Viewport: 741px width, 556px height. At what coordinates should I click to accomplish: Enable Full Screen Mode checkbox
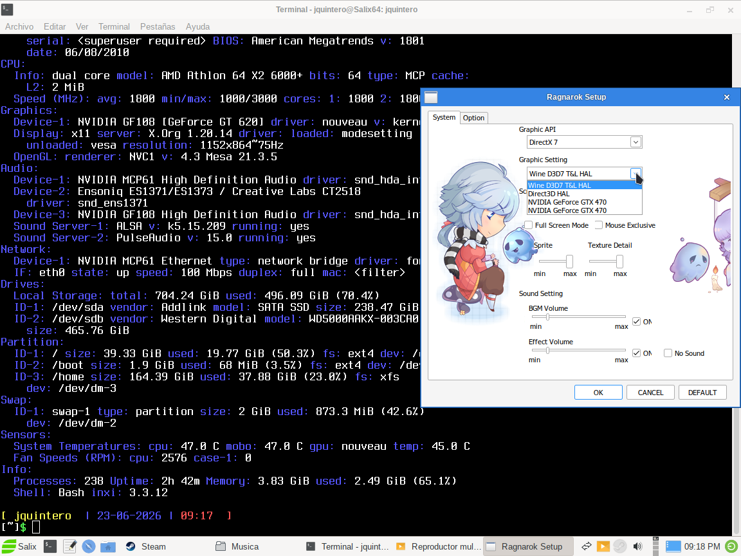[x=529, y=225]
